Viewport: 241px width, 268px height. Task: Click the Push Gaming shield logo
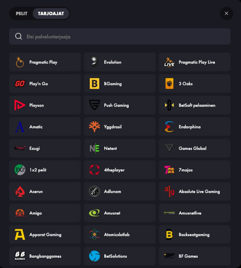(x=95, y=105)
